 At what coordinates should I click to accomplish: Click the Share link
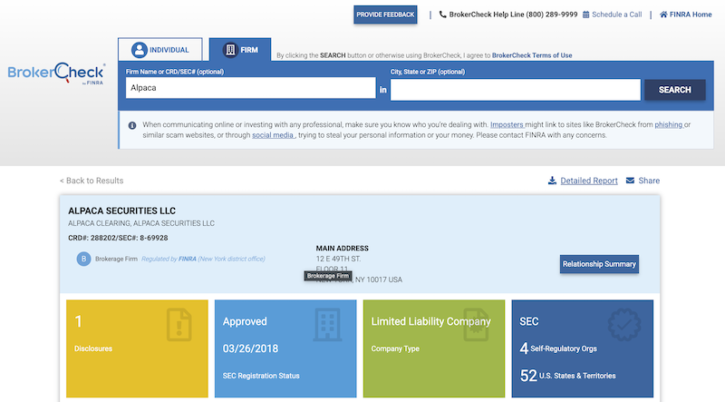[649, 181]
